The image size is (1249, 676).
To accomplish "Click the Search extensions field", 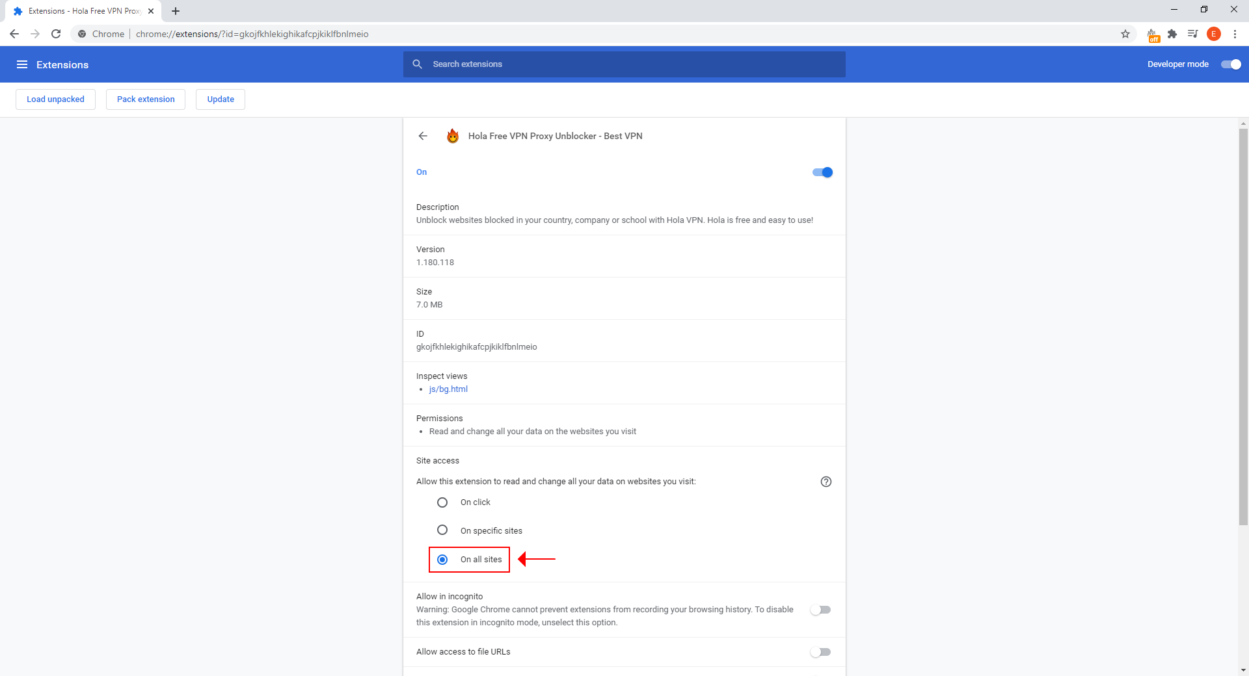I will 624,64.
